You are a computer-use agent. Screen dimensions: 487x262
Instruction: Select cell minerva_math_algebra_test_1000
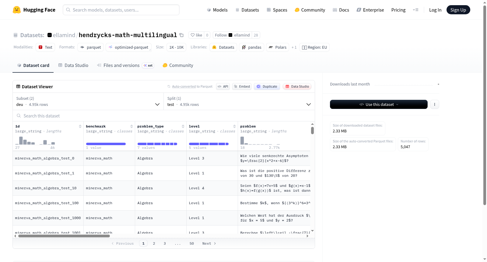coord(48,218)
